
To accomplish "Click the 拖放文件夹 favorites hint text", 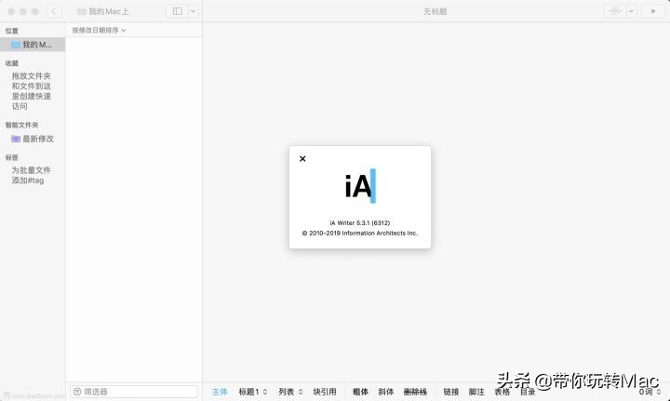I will point(32,91).
